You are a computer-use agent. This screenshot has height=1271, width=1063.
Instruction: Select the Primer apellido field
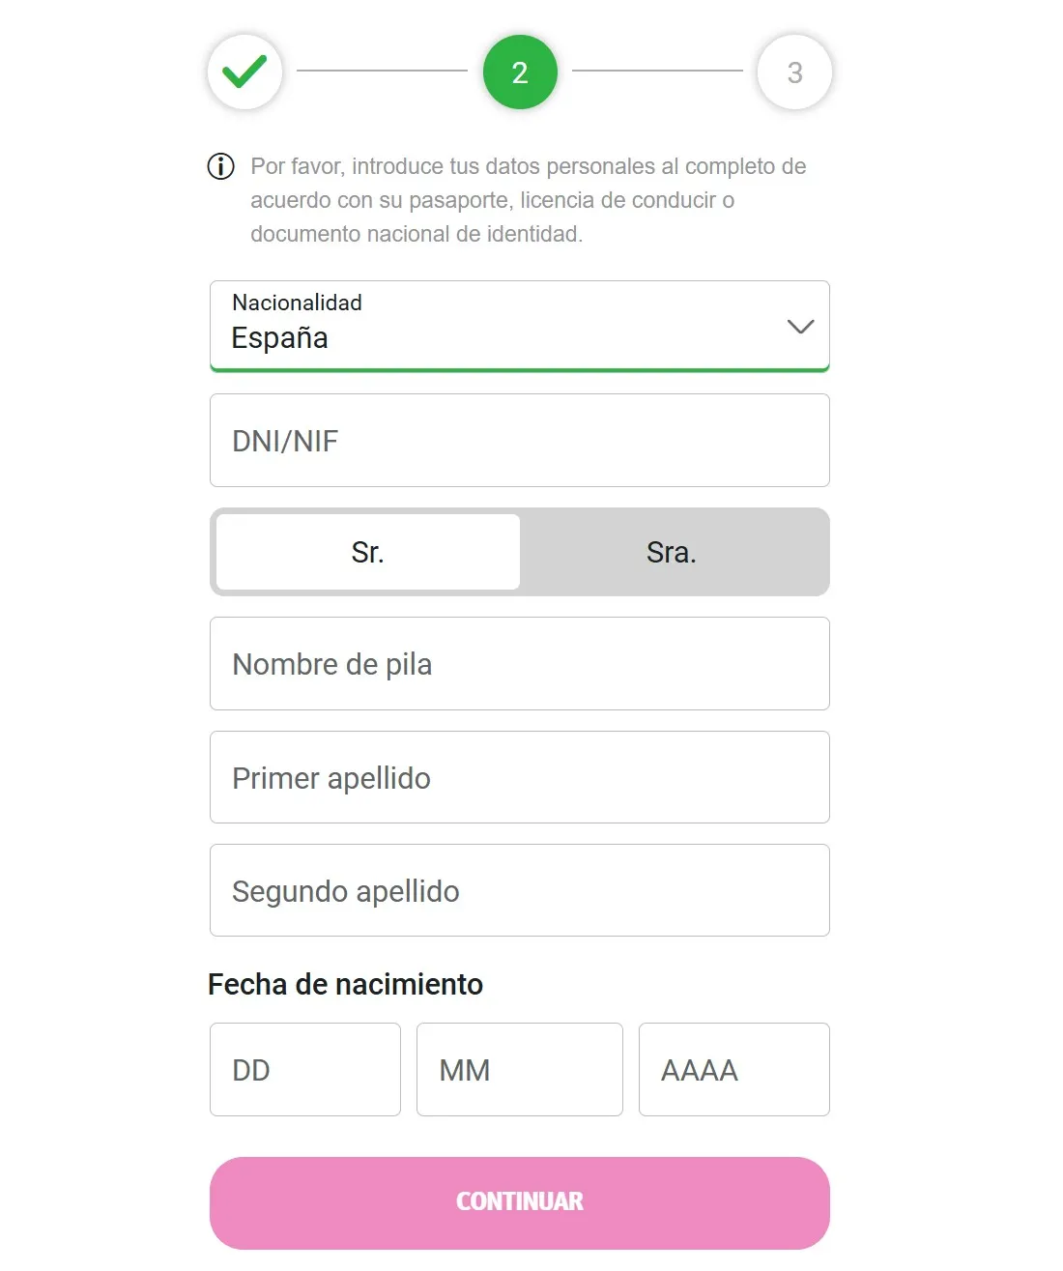pyautogui.click(x=520, y=777)
